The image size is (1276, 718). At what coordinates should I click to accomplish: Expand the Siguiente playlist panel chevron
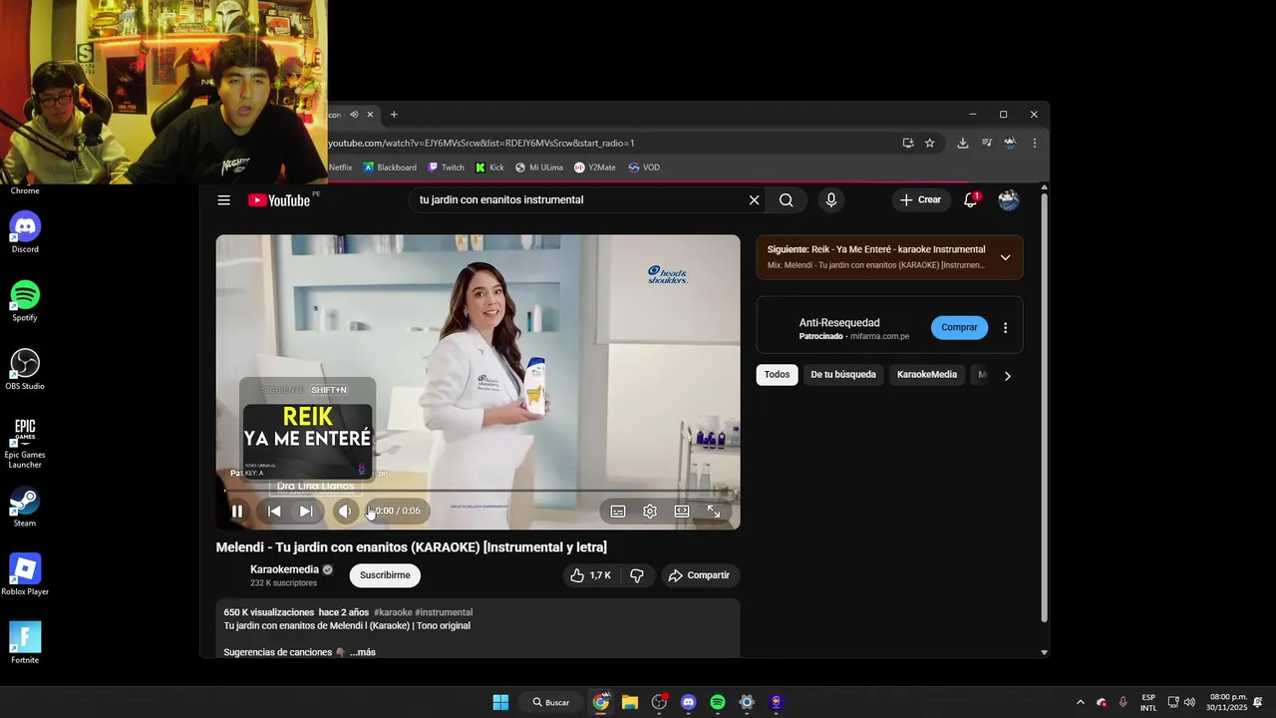pos(1005,257)
